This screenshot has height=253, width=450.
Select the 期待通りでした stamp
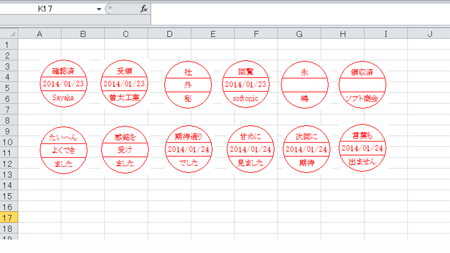click(x=188, y=149)
